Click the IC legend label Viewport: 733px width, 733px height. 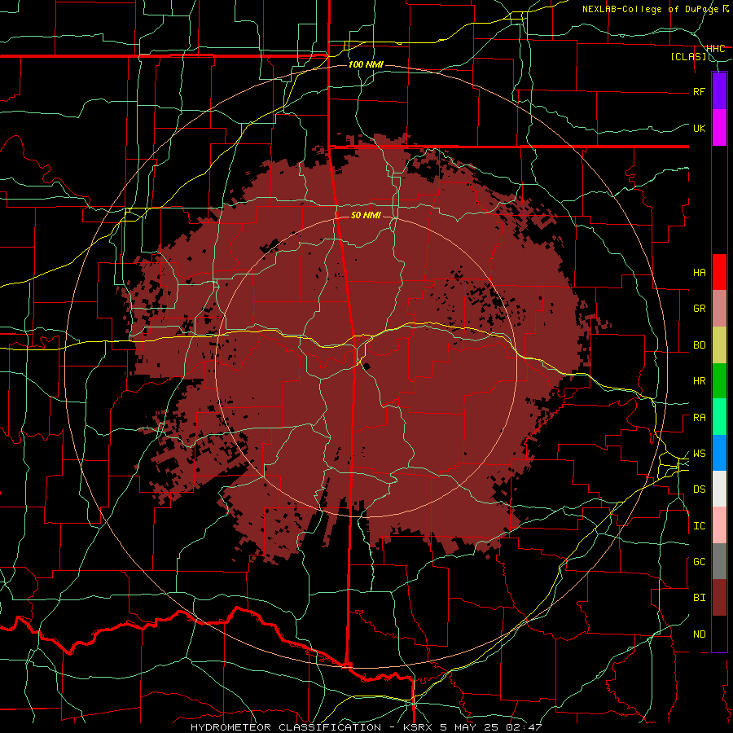tap(700, 526)
